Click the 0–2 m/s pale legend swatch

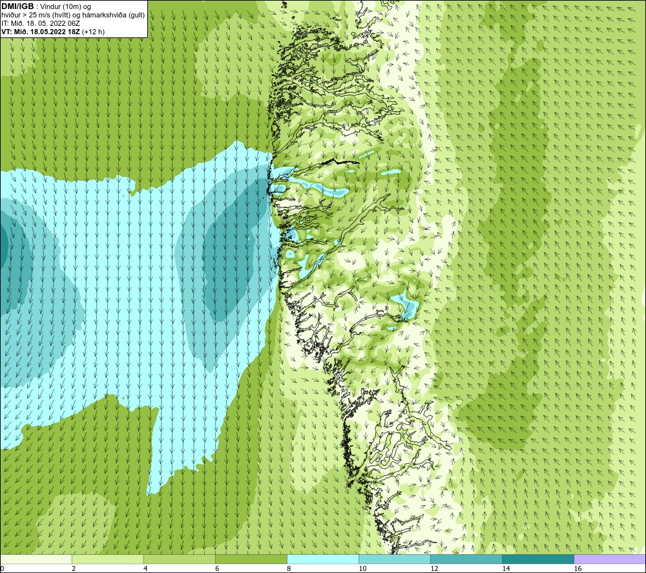tap(36, 559)
